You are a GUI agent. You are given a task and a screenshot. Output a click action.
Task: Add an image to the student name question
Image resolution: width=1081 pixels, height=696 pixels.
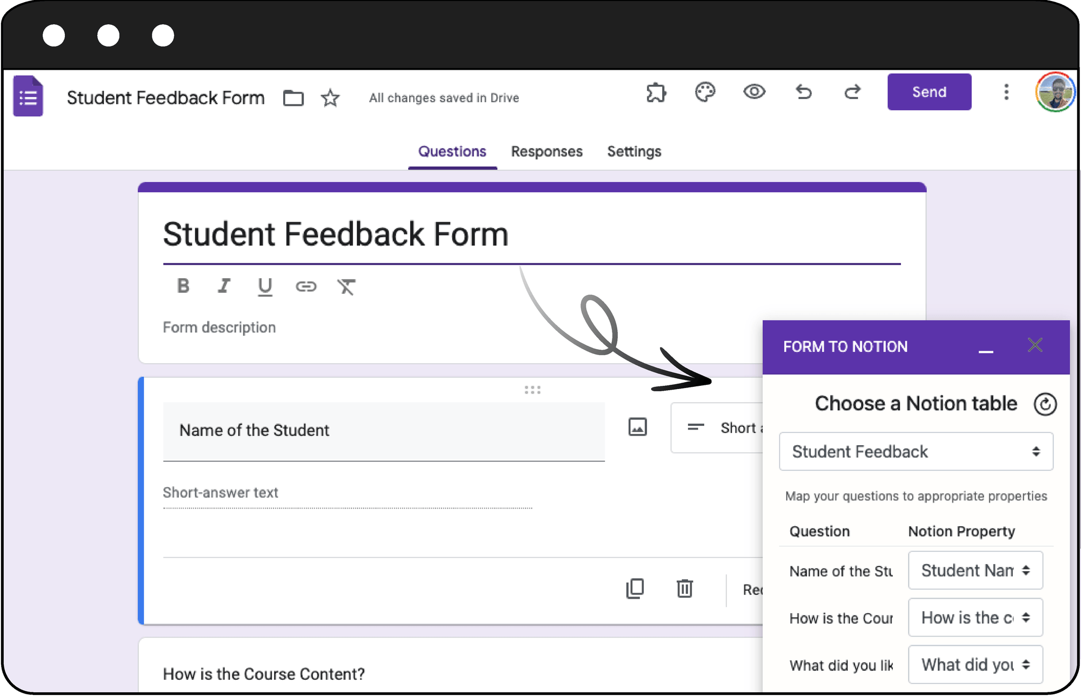[638, 427]
